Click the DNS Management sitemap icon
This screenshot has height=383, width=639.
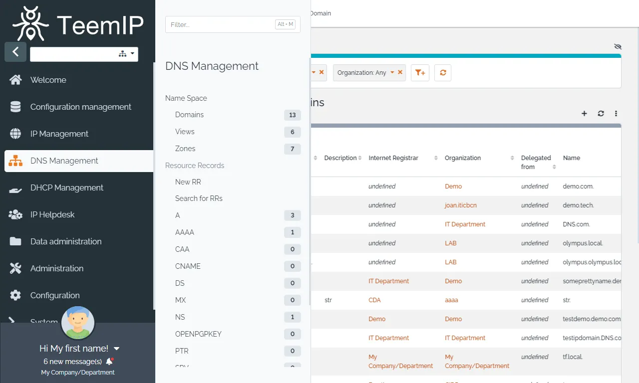(15, 161)
